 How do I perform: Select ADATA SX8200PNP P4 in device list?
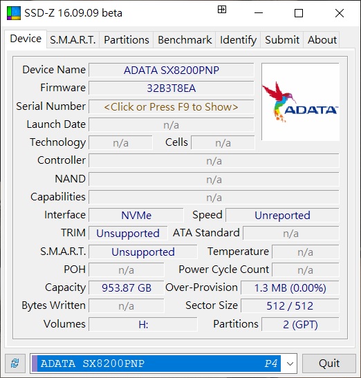pos(156,363)
